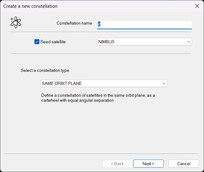204x172 pixels.
Task: Click the separator line above the Next button
Action: tap(102, 154)
